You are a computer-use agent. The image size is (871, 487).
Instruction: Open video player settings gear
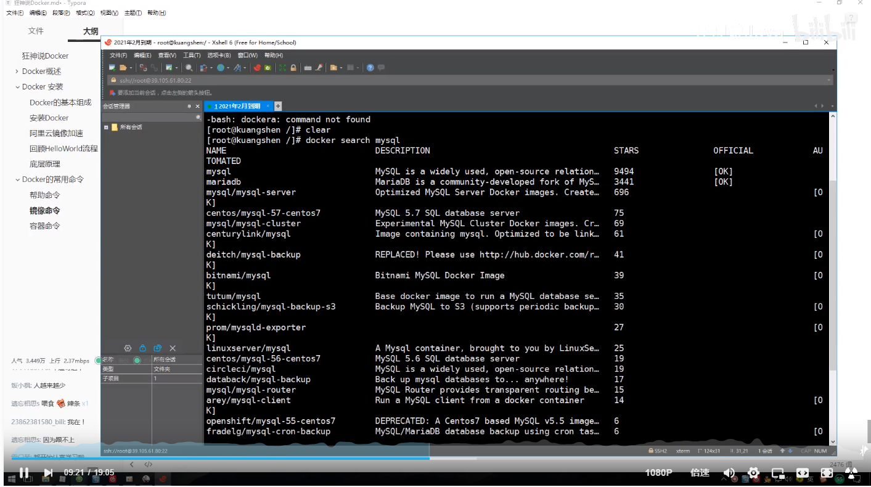(753, 473)
